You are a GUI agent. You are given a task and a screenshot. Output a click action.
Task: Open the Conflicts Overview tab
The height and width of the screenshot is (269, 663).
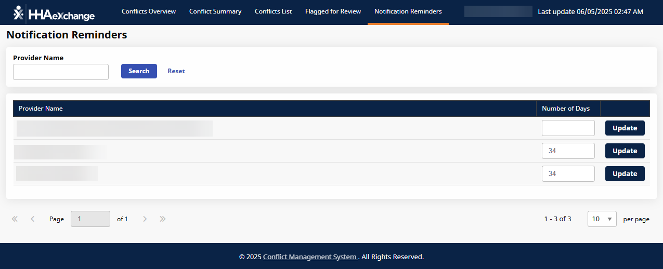click(x=149, y=11)
